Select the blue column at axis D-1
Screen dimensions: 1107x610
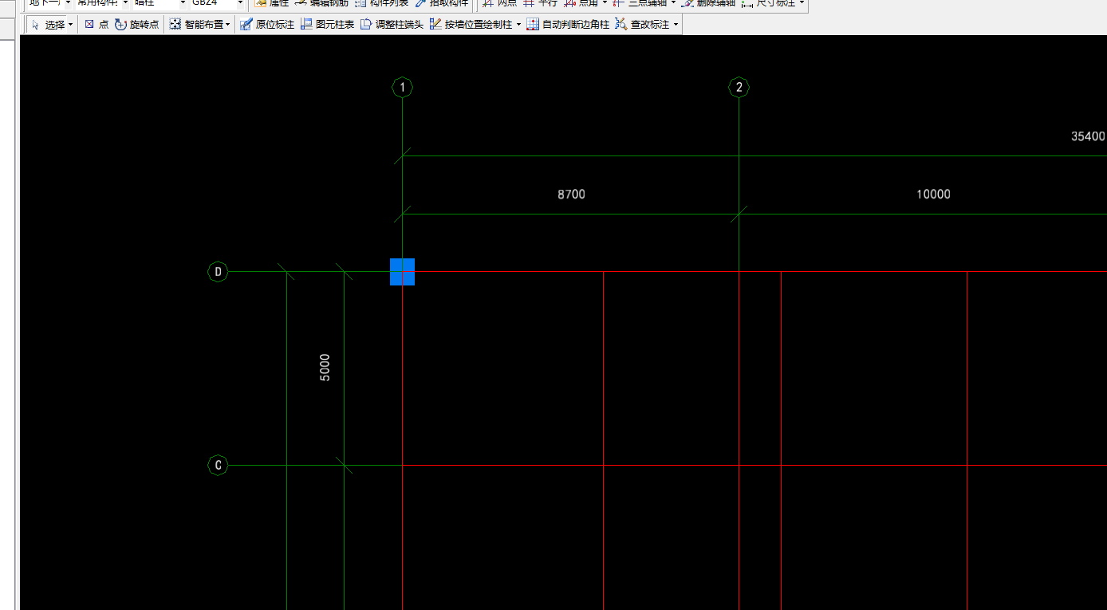coord(402,272)
